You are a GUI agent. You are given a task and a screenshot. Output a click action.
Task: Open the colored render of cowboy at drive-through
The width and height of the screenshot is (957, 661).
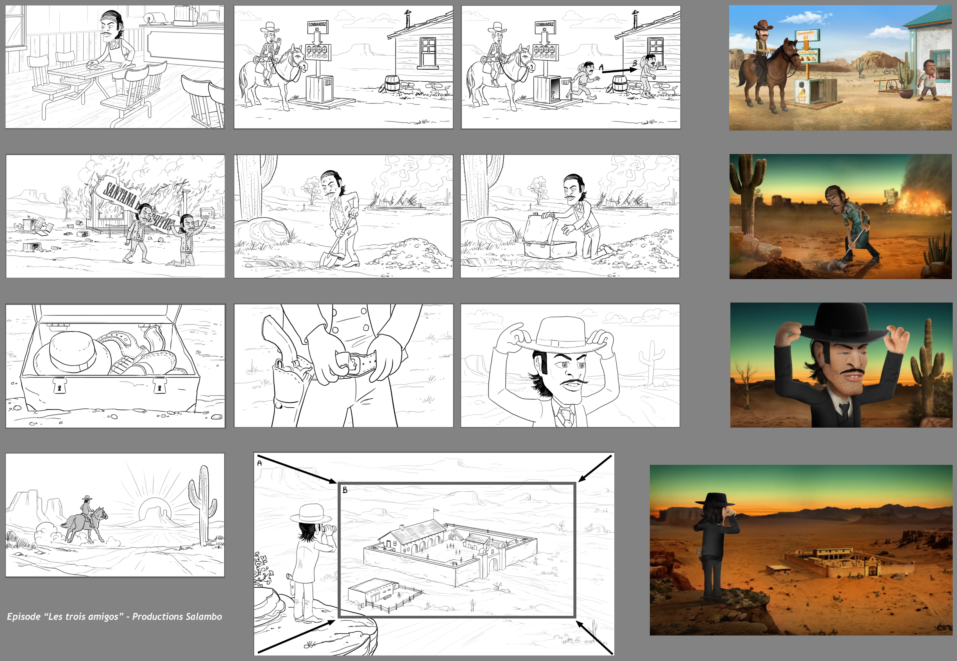click(x=840, y=68)
